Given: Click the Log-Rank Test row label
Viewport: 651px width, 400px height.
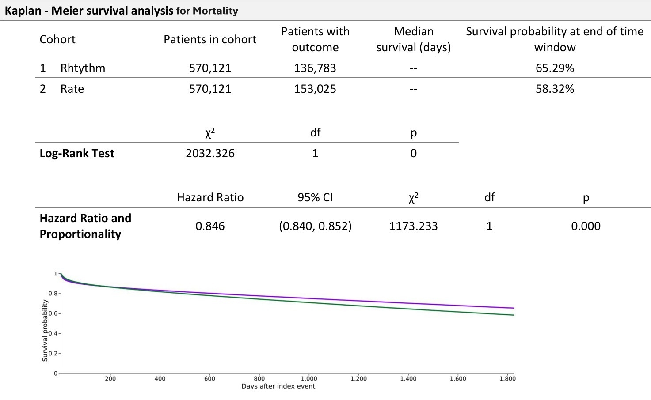Looking at the screenshot, I should click(x=77, y=153).
